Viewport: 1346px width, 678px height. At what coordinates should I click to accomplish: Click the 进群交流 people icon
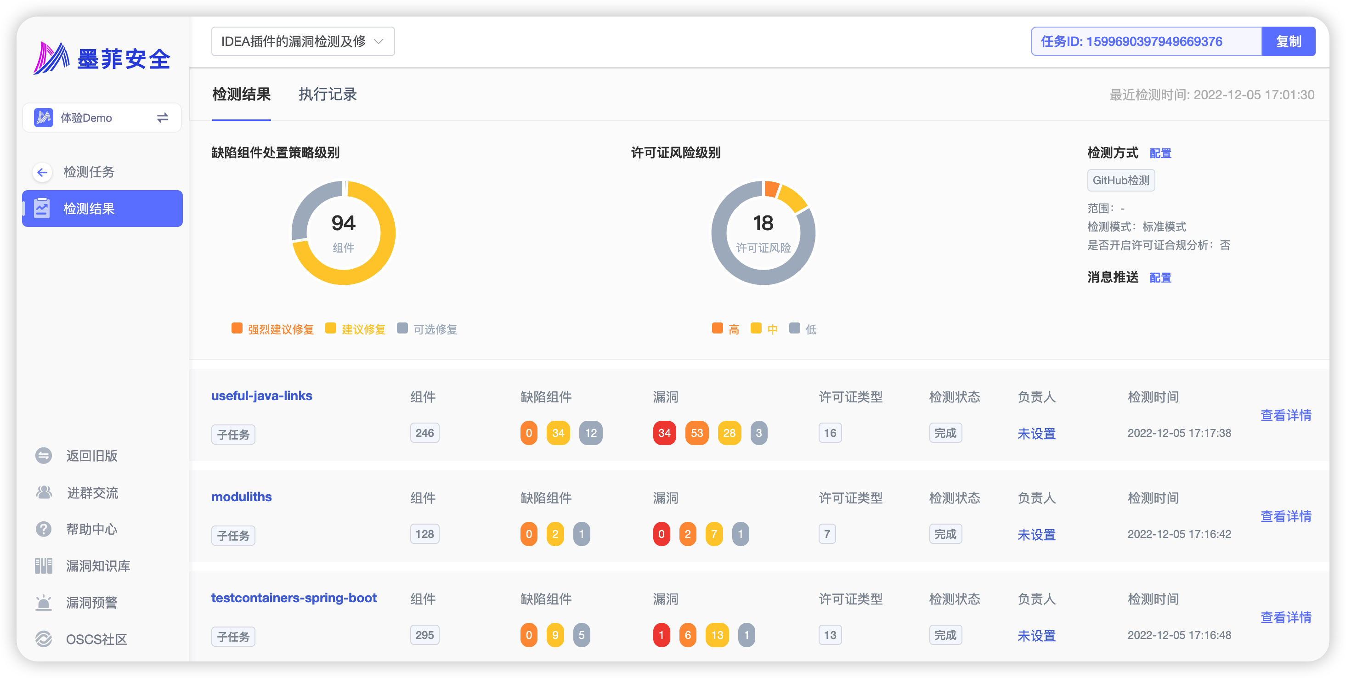click(x=44, y=492)
